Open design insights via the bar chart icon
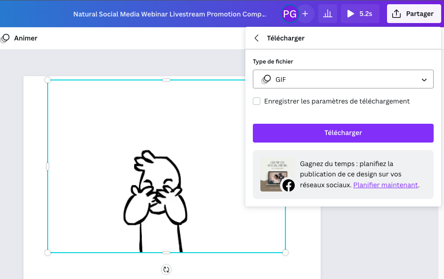The width and height of the screenshot is (444, 279). tap(328, 14)
